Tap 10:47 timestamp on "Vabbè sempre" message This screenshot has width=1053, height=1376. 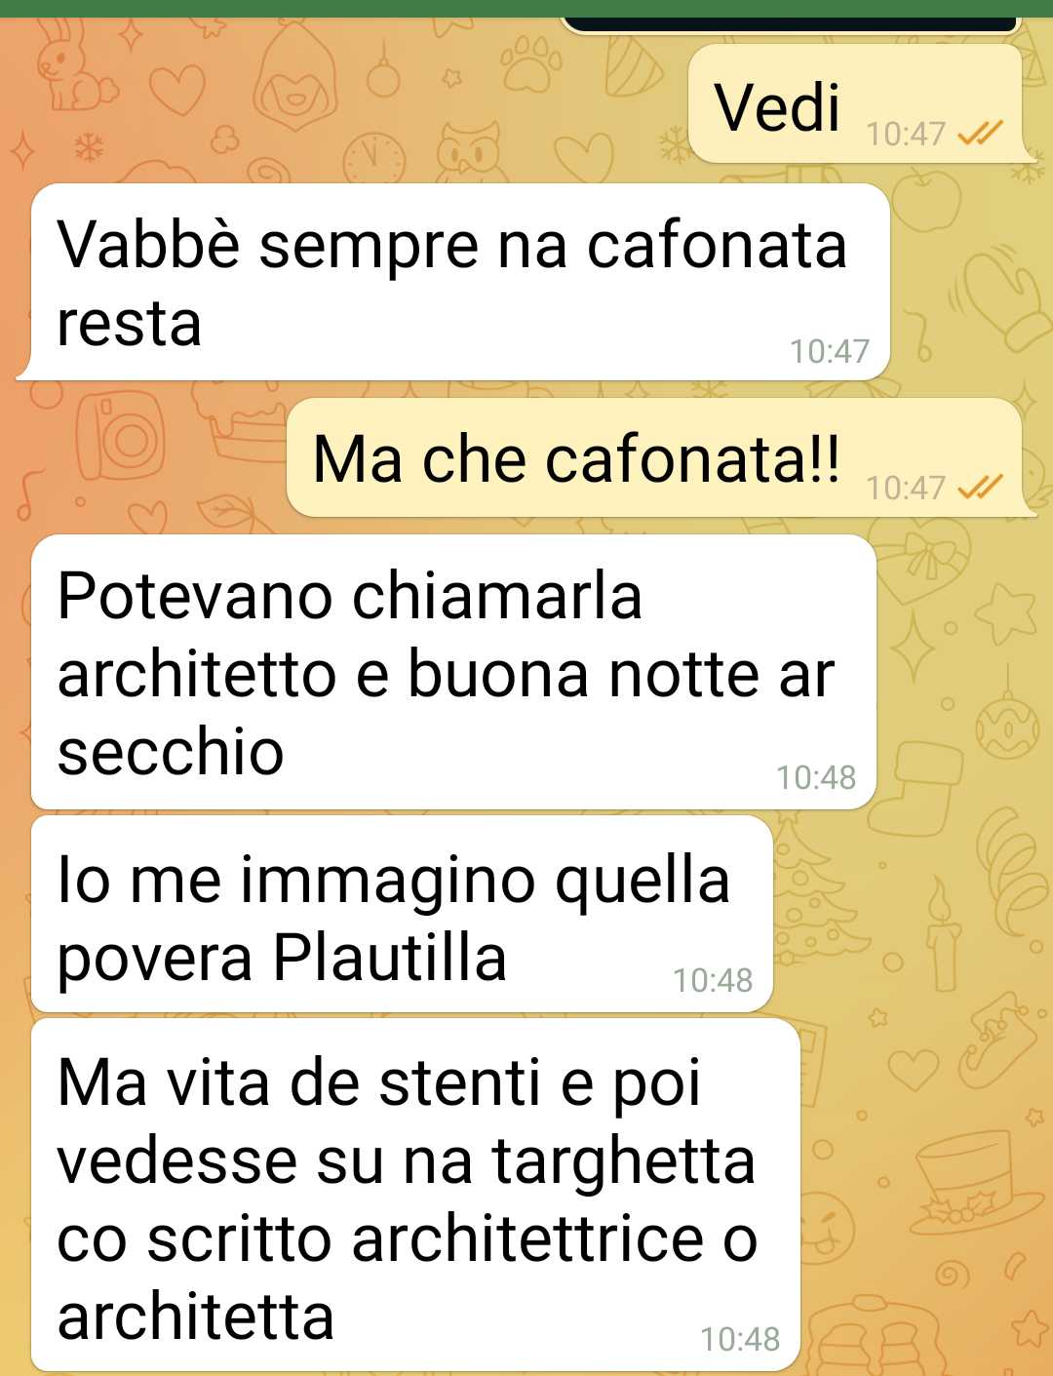(x=830, y=351)
